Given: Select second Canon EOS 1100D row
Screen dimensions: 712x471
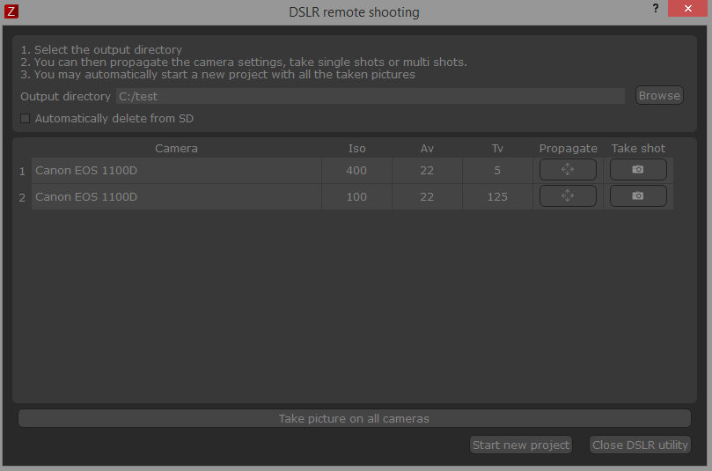Looking at the screenshot, I should click(x=176, y=197).
